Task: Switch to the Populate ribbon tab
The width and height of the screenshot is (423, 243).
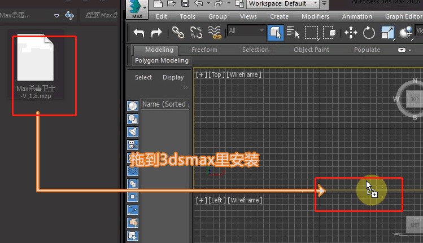Action: coord(367,50)
